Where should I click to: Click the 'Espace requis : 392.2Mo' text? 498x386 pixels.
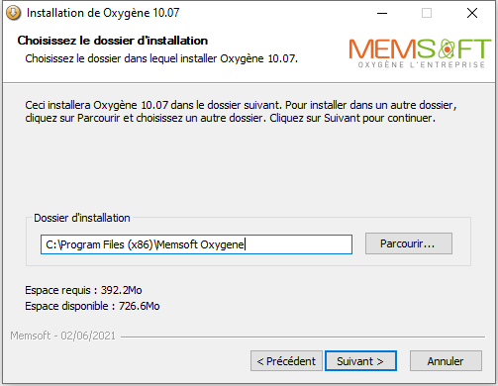click(83, 290)
